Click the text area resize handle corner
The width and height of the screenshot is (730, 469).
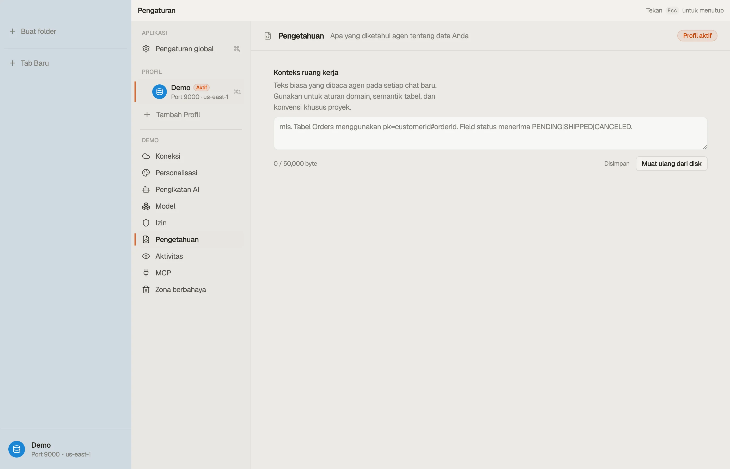pyautogui.click(x=704, y=147)
